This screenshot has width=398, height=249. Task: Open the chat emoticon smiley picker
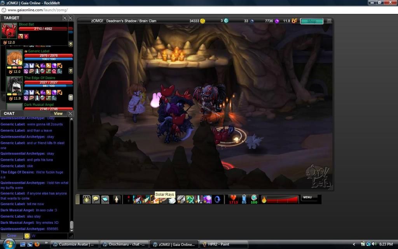27,236
